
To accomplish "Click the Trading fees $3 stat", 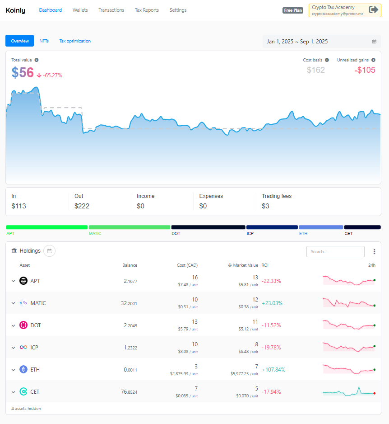I will point(277,202).
